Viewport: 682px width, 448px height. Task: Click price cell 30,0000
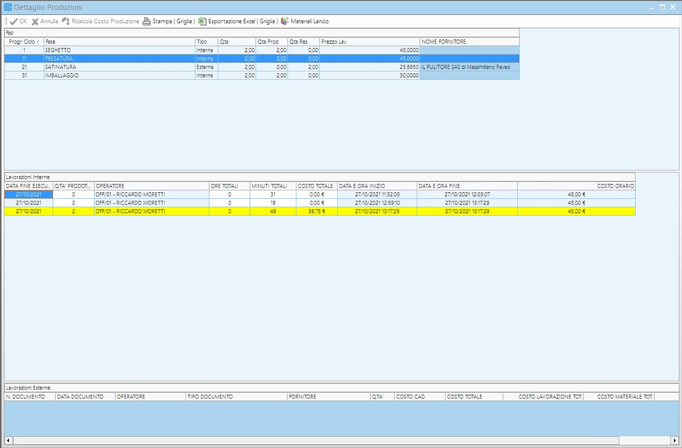(x=370, y=75)
